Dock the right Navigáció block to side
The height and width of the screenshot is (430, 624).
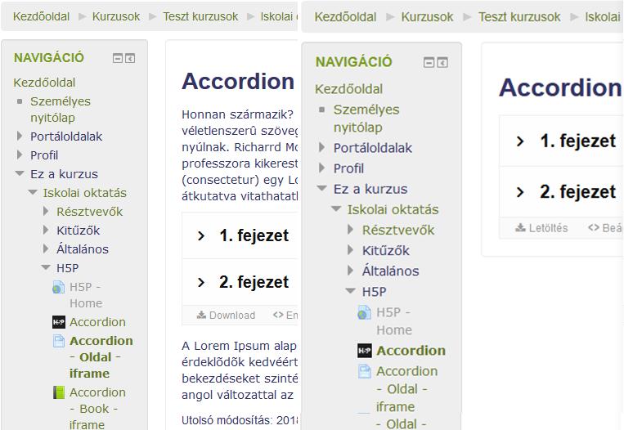tap(442, 62)
